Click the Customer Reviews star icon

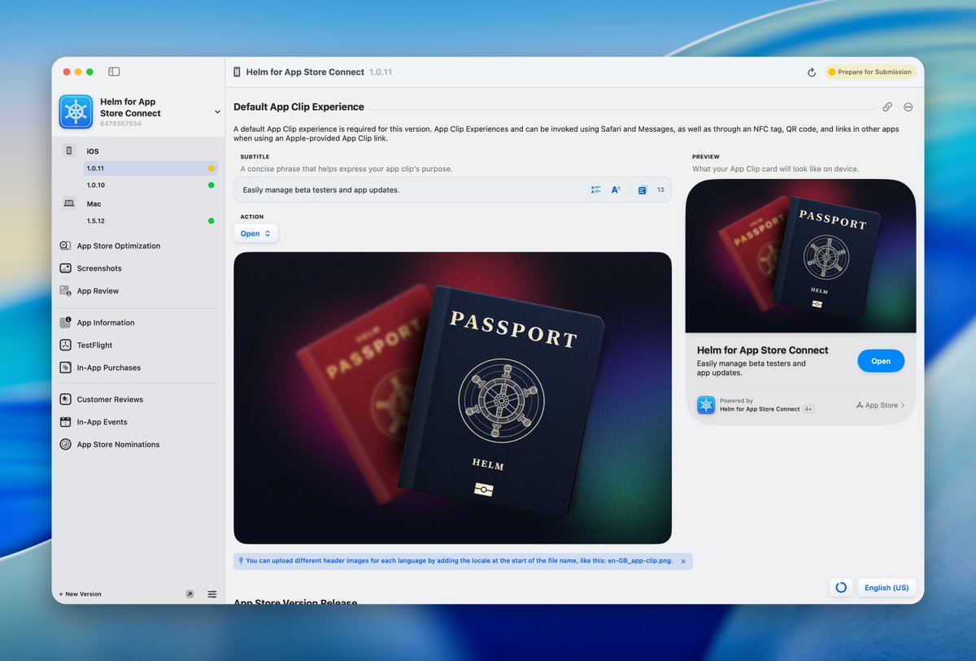point(66,399)
